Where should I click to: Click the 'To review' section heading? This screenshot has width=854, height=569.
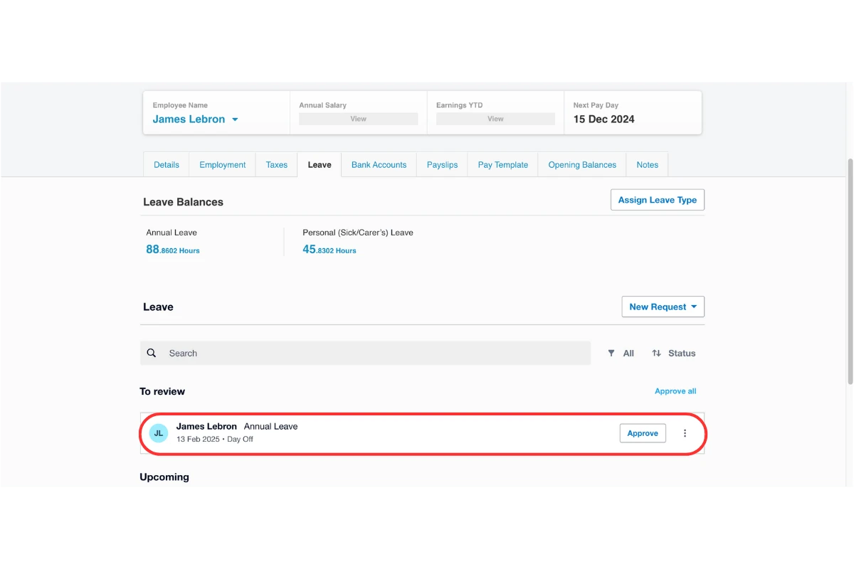pyautogui.click(x=162, y=391)
